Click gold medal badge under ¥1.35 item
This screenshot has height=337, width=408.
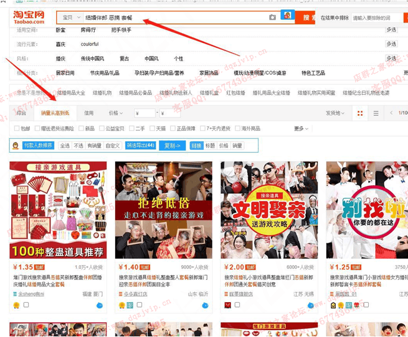point(16,305)
